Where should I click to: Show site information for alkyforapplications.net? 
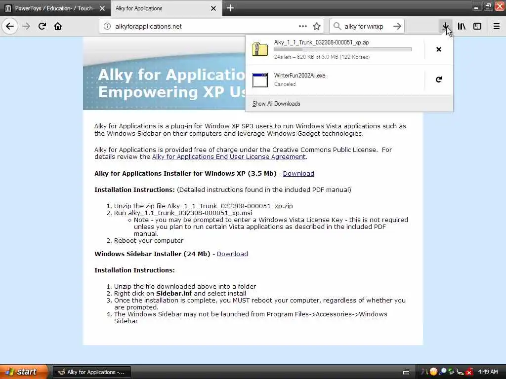pos(107,27)
